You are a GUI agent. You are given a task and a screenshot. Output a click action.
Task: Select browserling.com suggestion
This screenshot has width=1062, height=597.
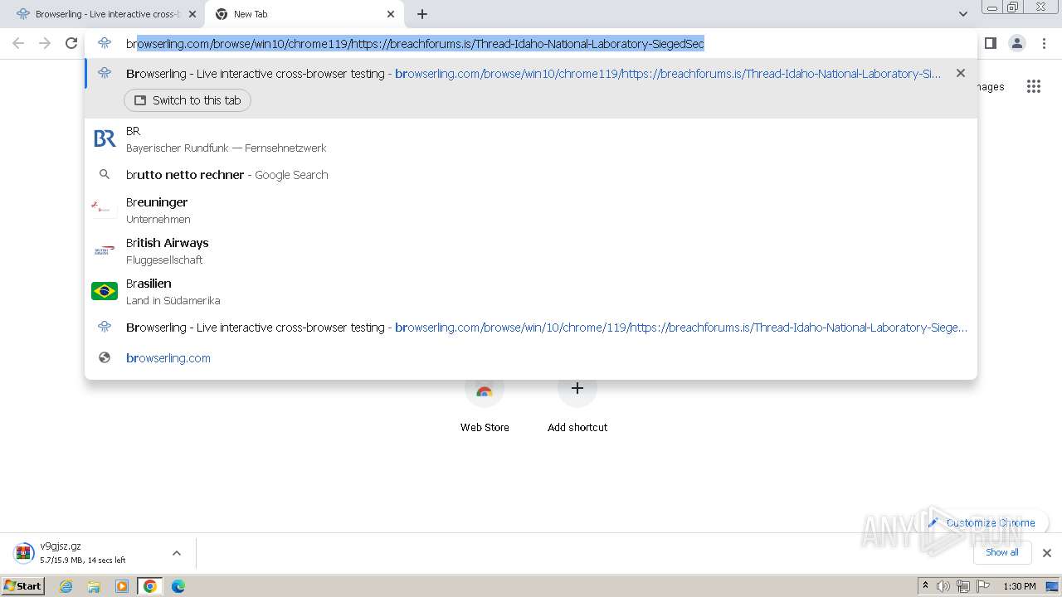(531, 358)
